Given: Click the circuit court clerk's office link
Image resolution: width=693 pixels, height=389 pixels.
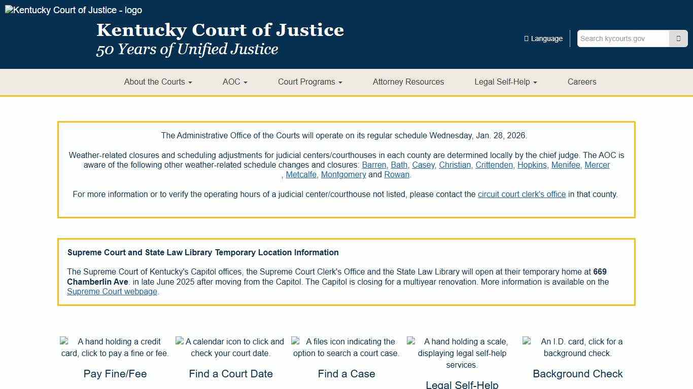Looking at the screenshot, I should pos(522,194).
